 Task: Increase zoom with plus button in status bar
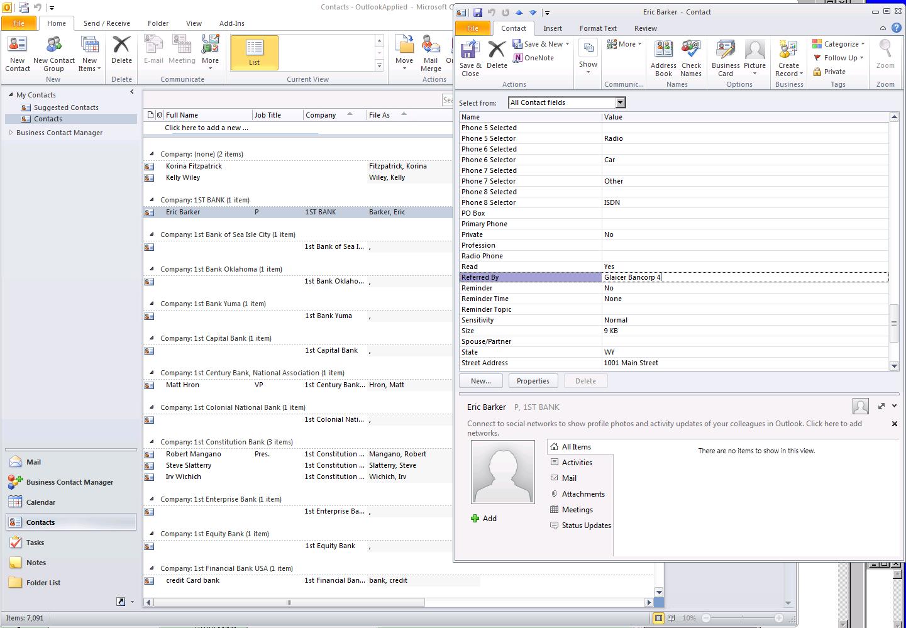[x=779, y=618]
